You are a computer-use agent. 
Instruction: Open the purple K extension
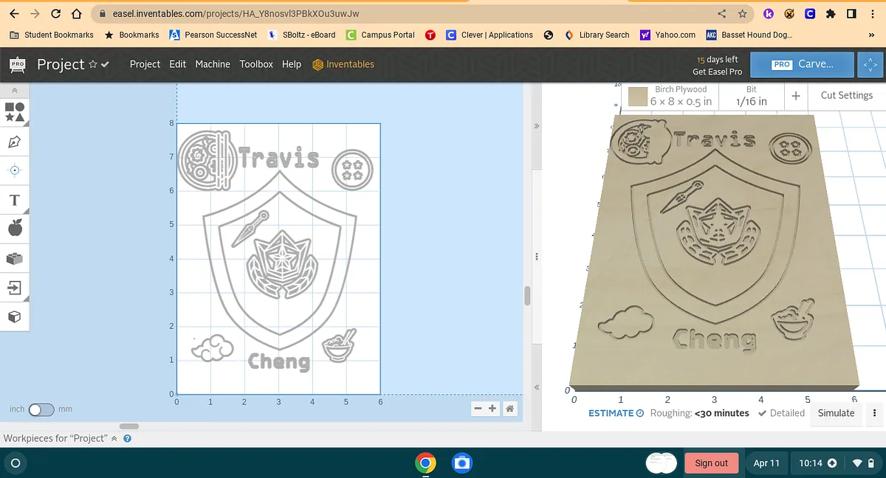tap(769, 13)
